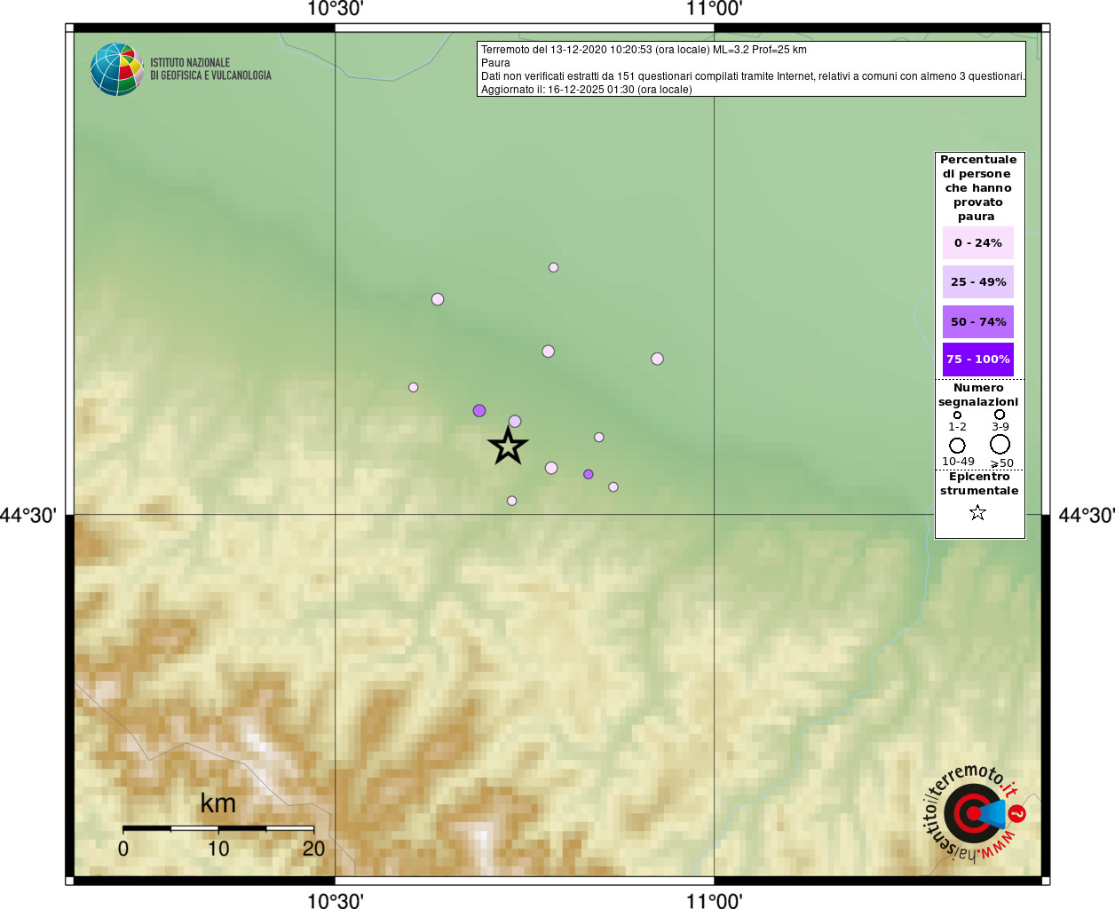Click the 'ISTITUTO NAZIONALE DI GEOFISICA E VULCANOLOGIA' text
This screenshot has width=1115, height=909.
point(210,69)
